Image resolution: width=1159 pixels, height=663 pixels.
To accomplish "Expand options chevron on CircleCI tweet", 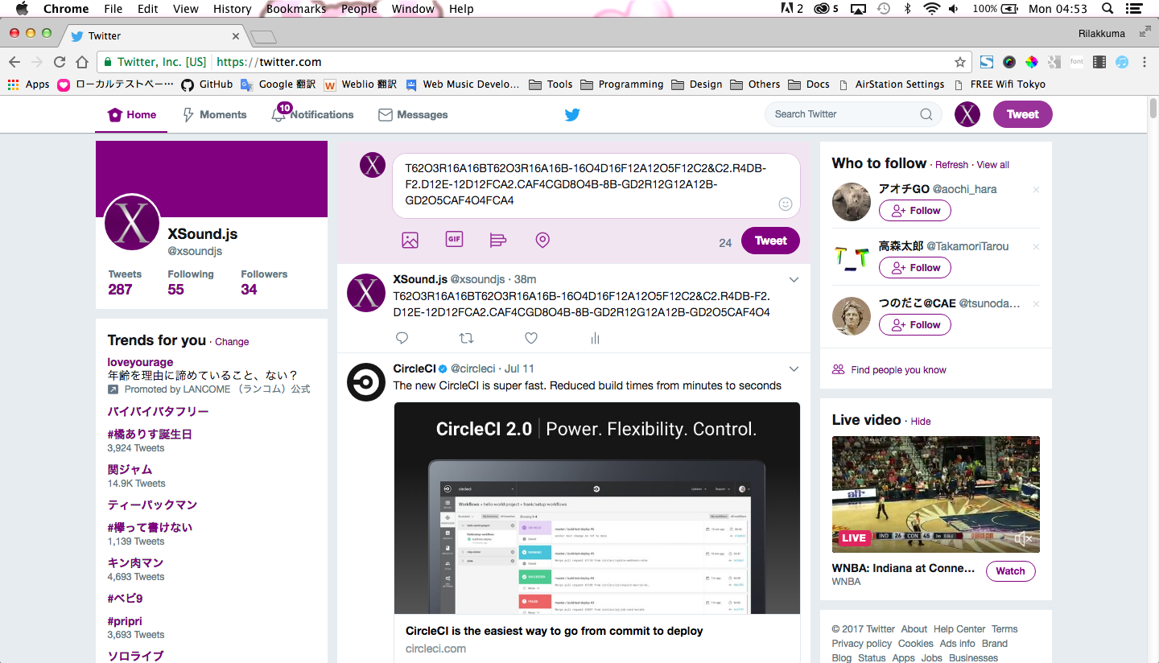I will [794, 369].
